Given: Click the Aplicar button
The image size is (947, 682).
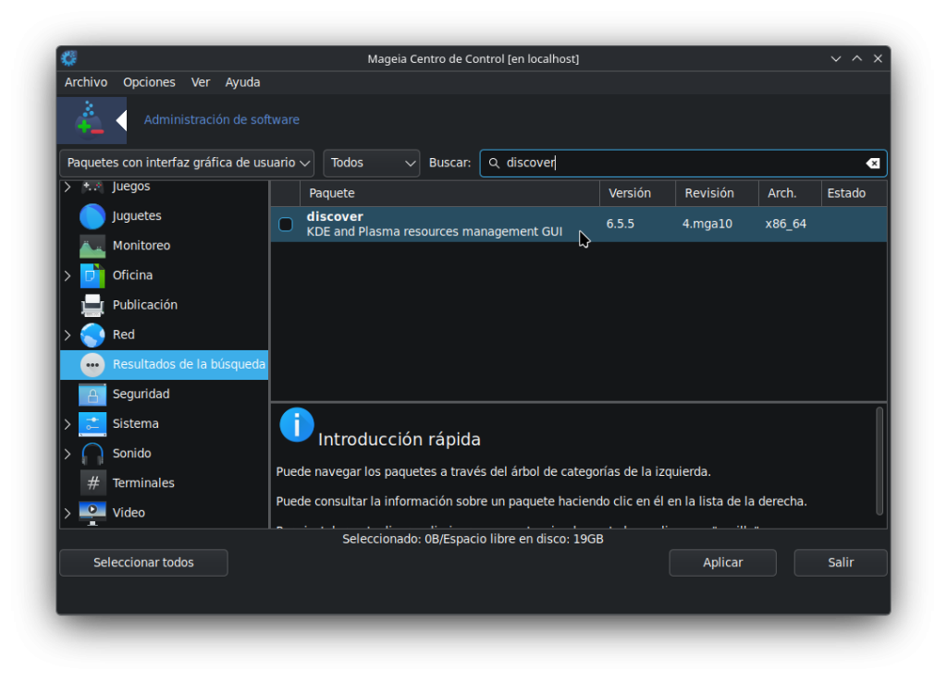Looking at the screenshot, I should tap(722, 563).
